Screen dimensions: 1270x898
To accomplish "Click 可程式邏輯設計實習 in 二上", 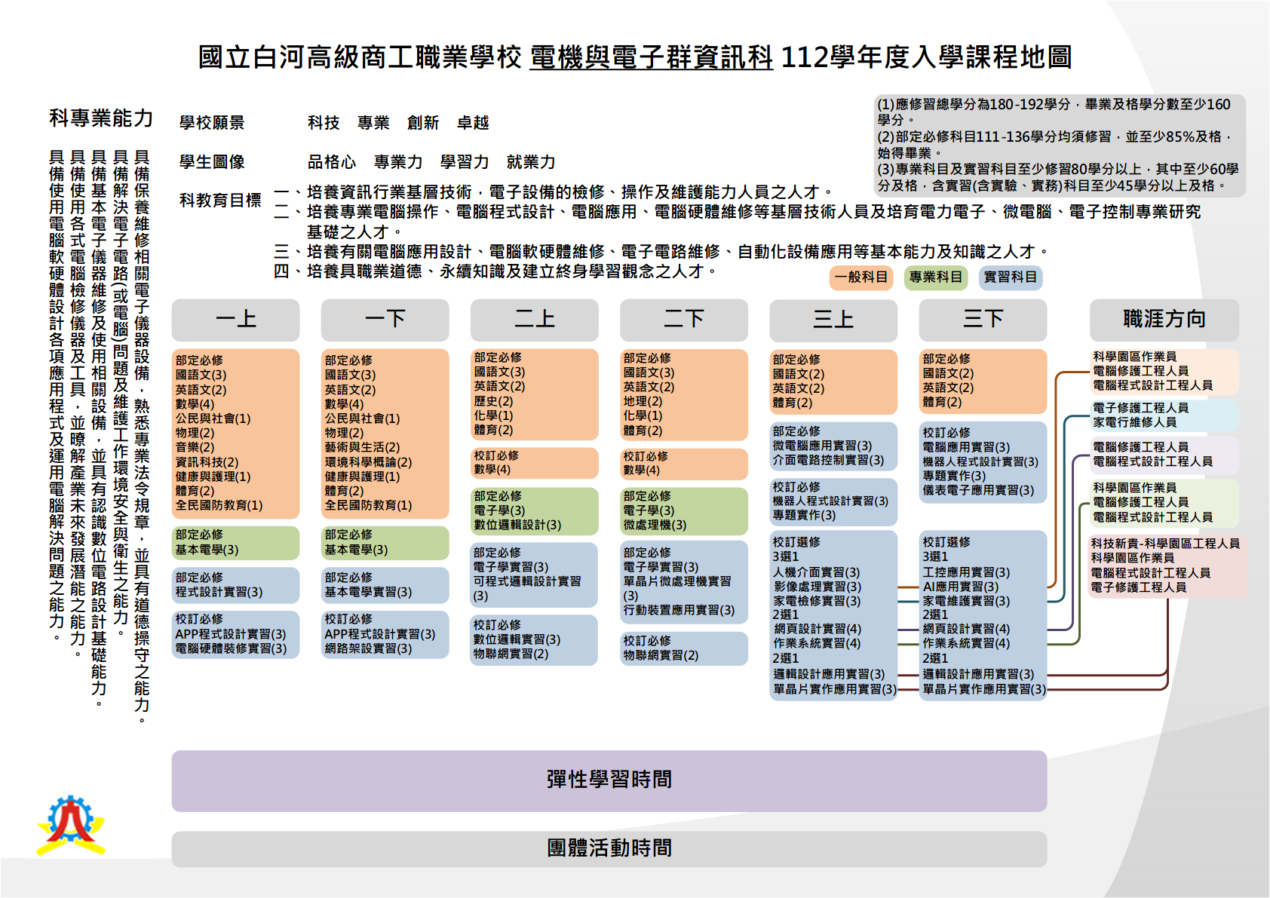I will point(527,581).
